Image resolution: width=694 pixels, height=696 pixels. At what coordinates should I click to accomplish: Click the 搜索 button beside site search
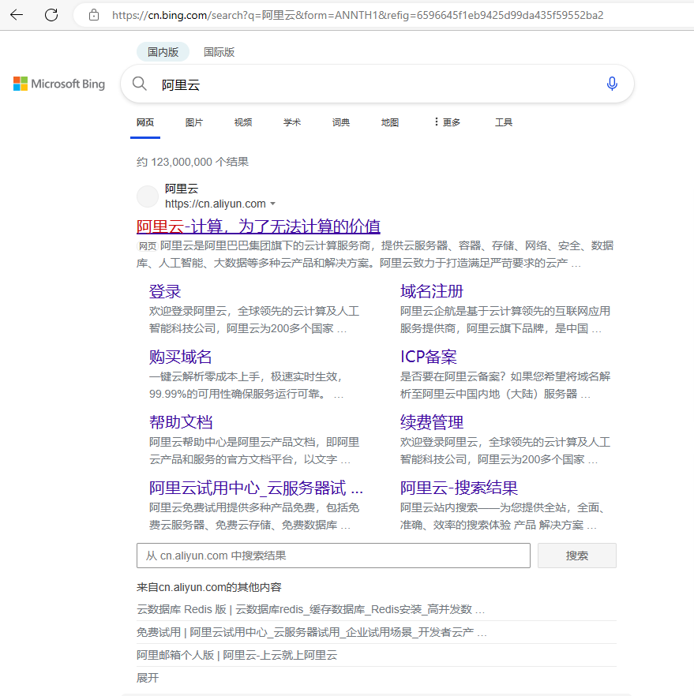tap(577, 556)
